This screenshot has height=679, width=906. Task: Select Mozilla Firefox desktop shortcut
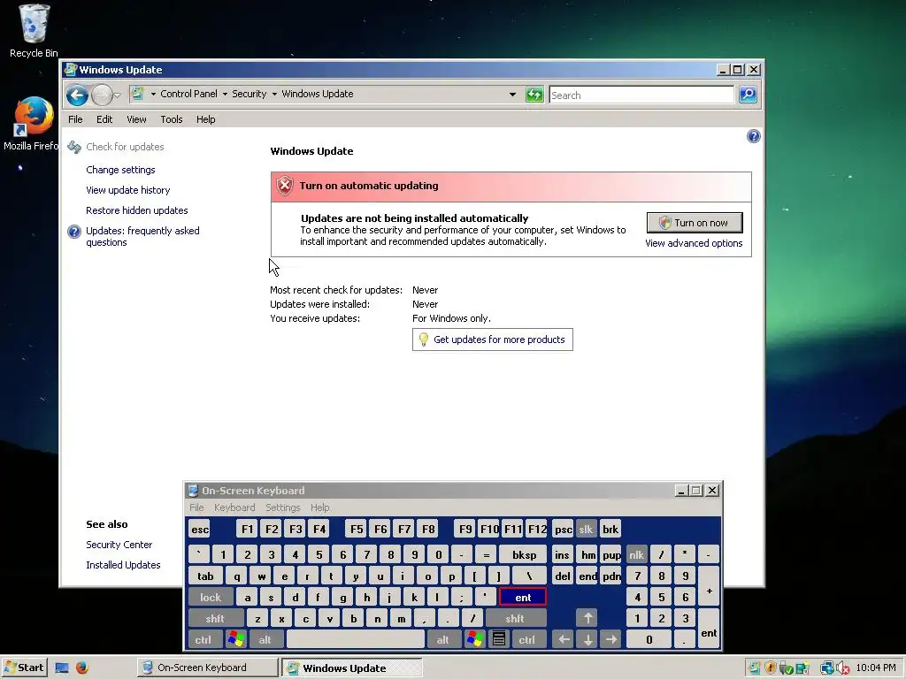pyautogui.click(x=31, y=125)
